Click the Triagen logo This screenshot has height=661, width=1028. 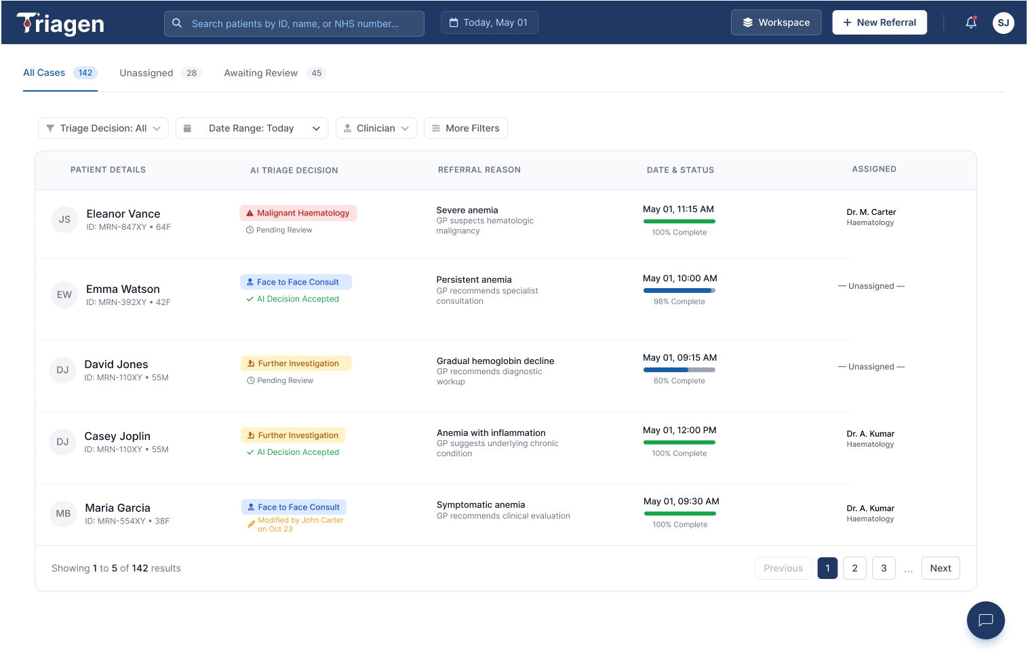coord(60,24)
